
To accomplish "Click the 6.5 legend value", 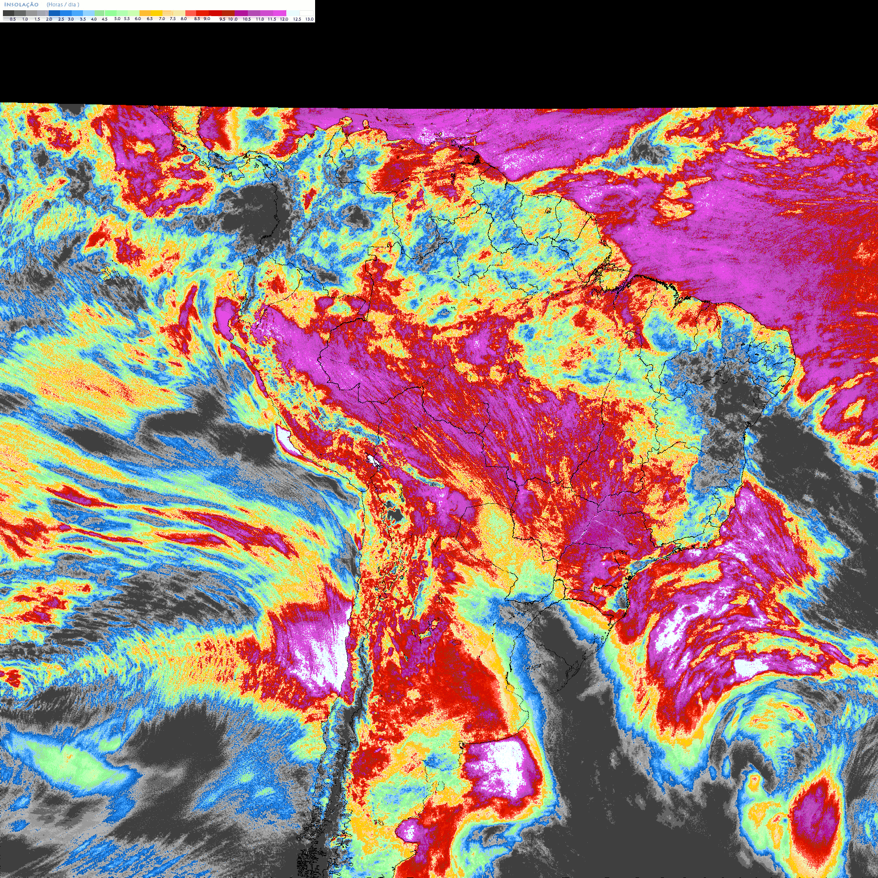I will coord(150,19).
